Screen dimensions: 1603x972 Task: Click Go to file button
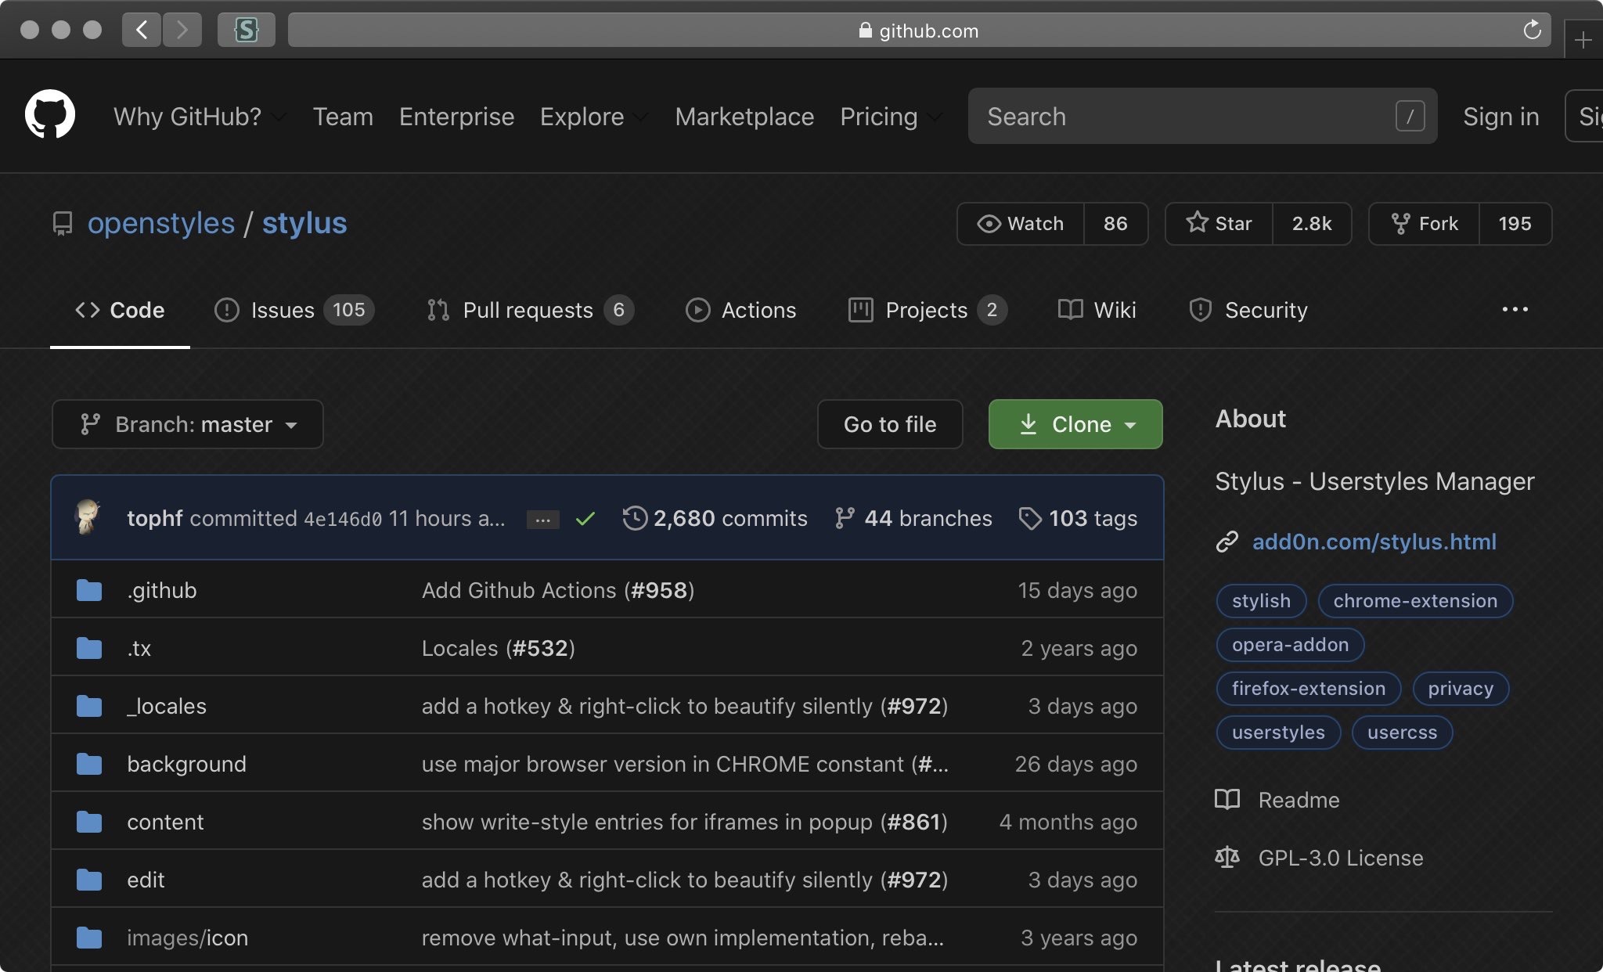click(x=890, y=424)
